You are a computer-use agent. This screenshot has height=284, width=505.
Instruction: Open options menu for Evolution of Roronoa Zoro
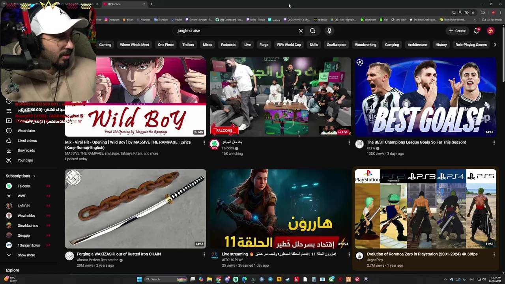494,254
